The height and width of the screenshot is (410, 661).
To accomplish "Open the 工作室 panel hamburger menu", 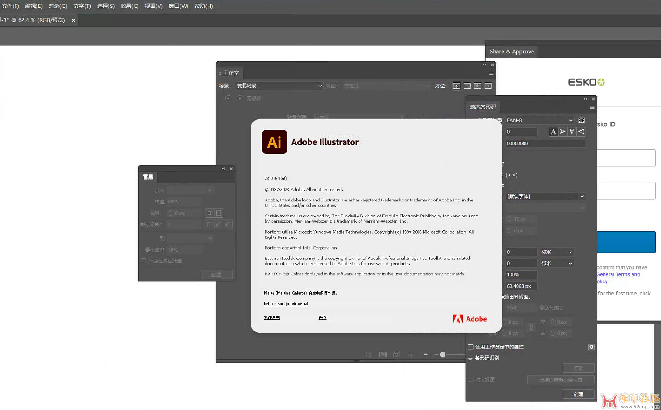I will pos(491,73).
